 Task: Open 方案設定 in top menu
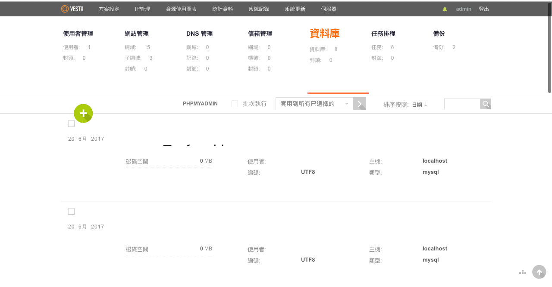[x=109, y=9]
